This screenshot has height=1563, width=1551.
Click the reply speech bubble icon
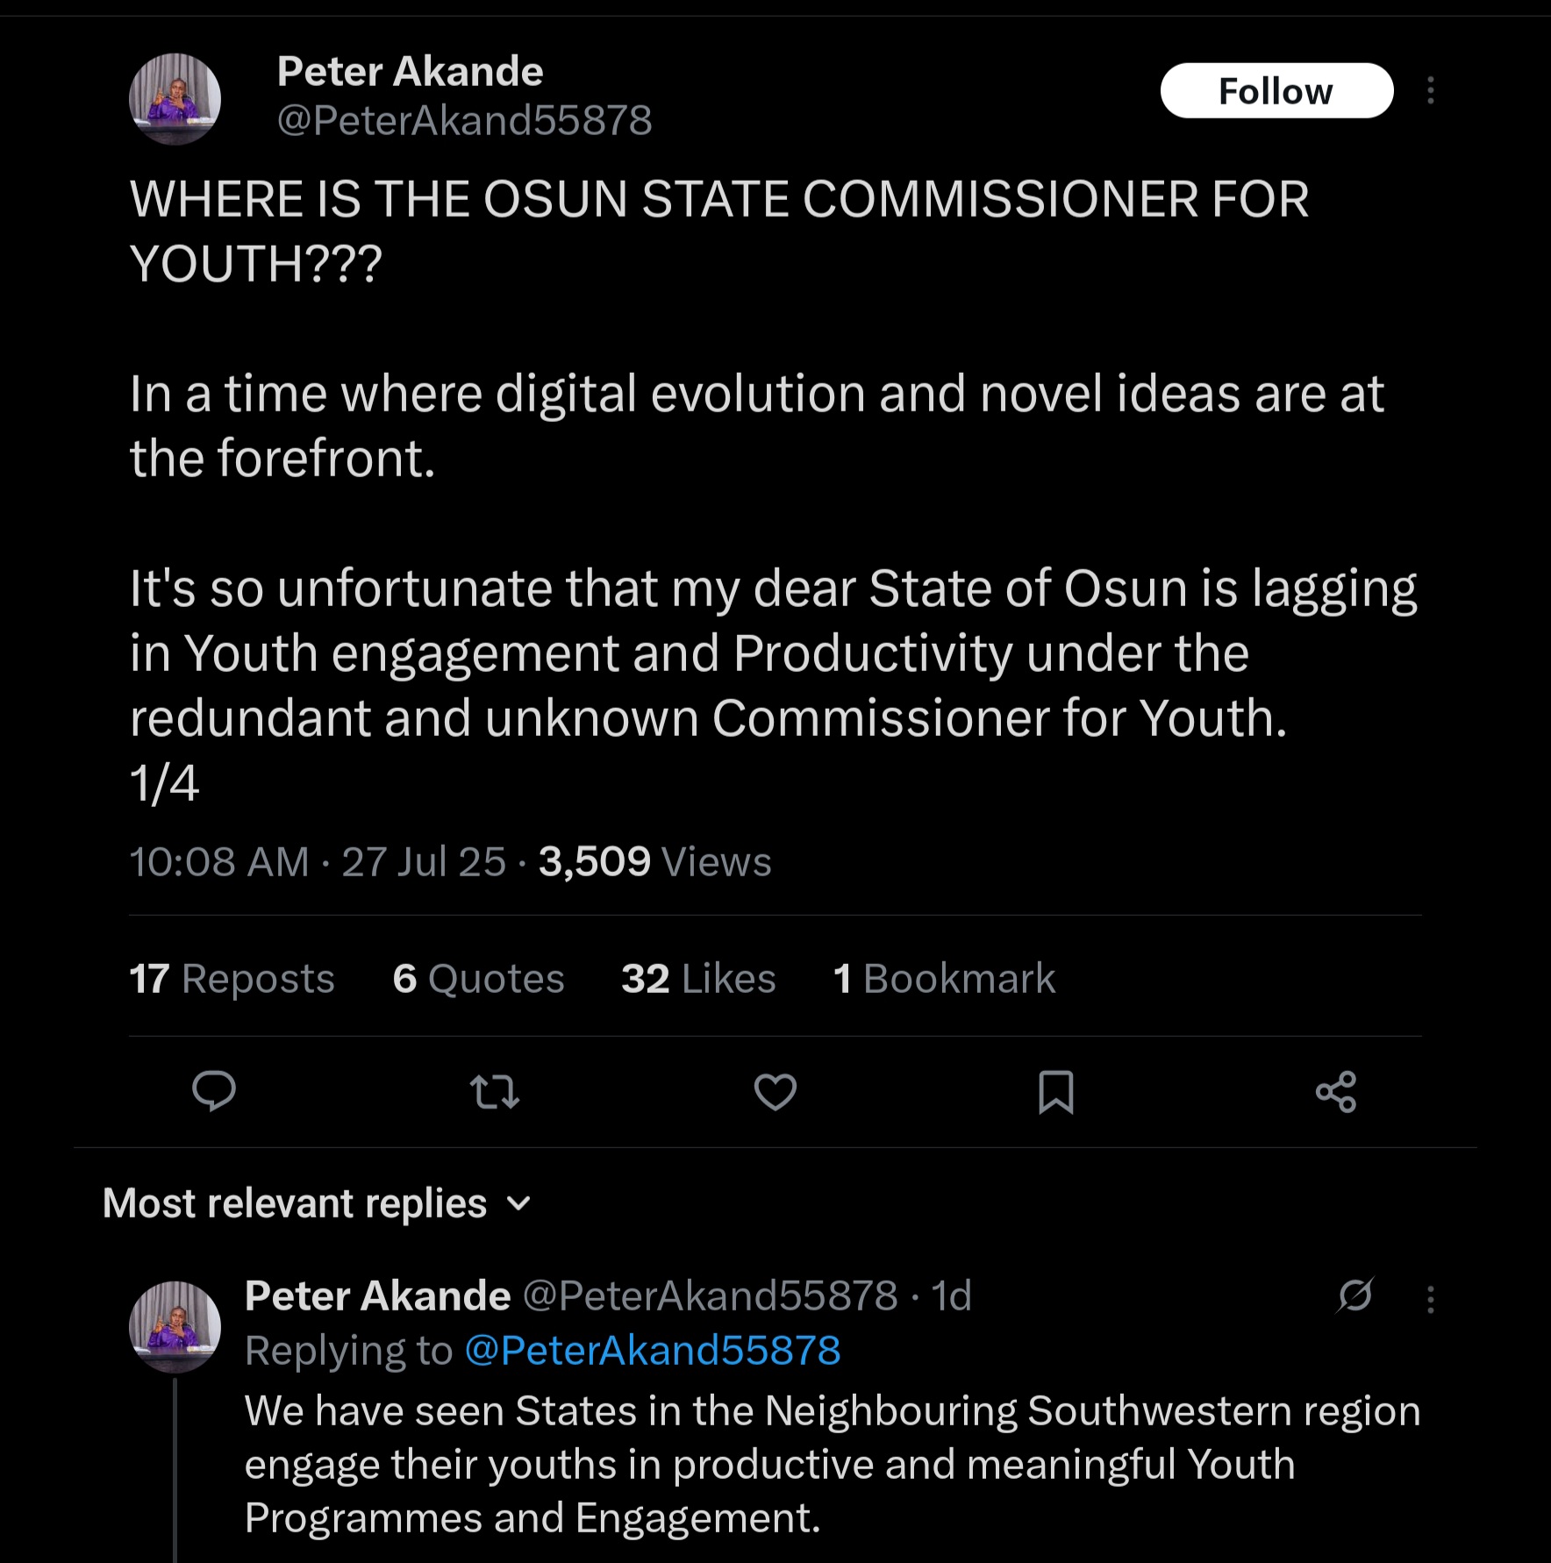pyautogui.click(x=213, y=1091)
